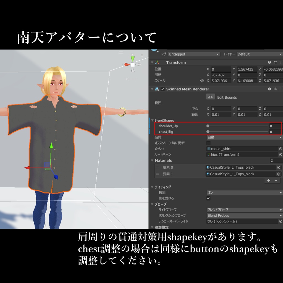Click the red X axis move arrow
Viewport: 283px width, 283px height.
[x=27, y=168]
